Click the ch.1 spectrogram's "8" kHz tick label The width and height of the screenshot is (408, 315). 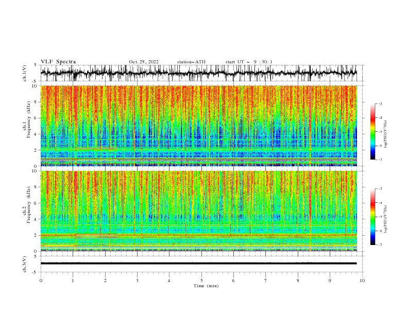(x=36, y=102)
